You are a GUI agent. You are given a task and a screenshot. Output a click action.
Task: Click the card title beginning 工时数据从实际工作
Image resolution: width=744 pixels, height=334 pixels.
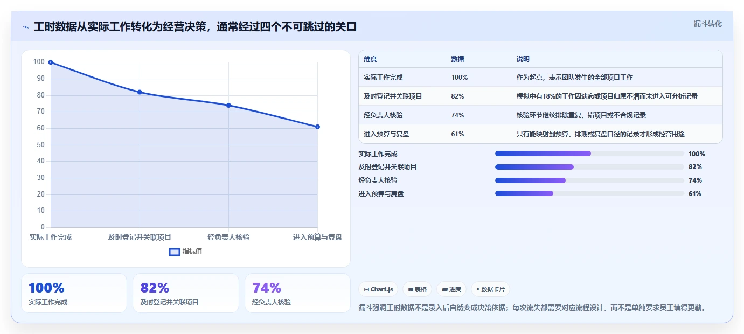[x=195, y=27]
